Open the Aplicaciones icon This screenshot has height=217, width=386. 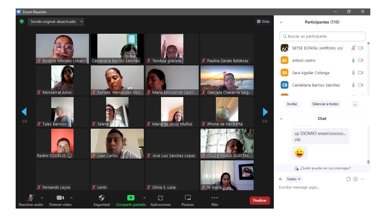tap(160, 198)
